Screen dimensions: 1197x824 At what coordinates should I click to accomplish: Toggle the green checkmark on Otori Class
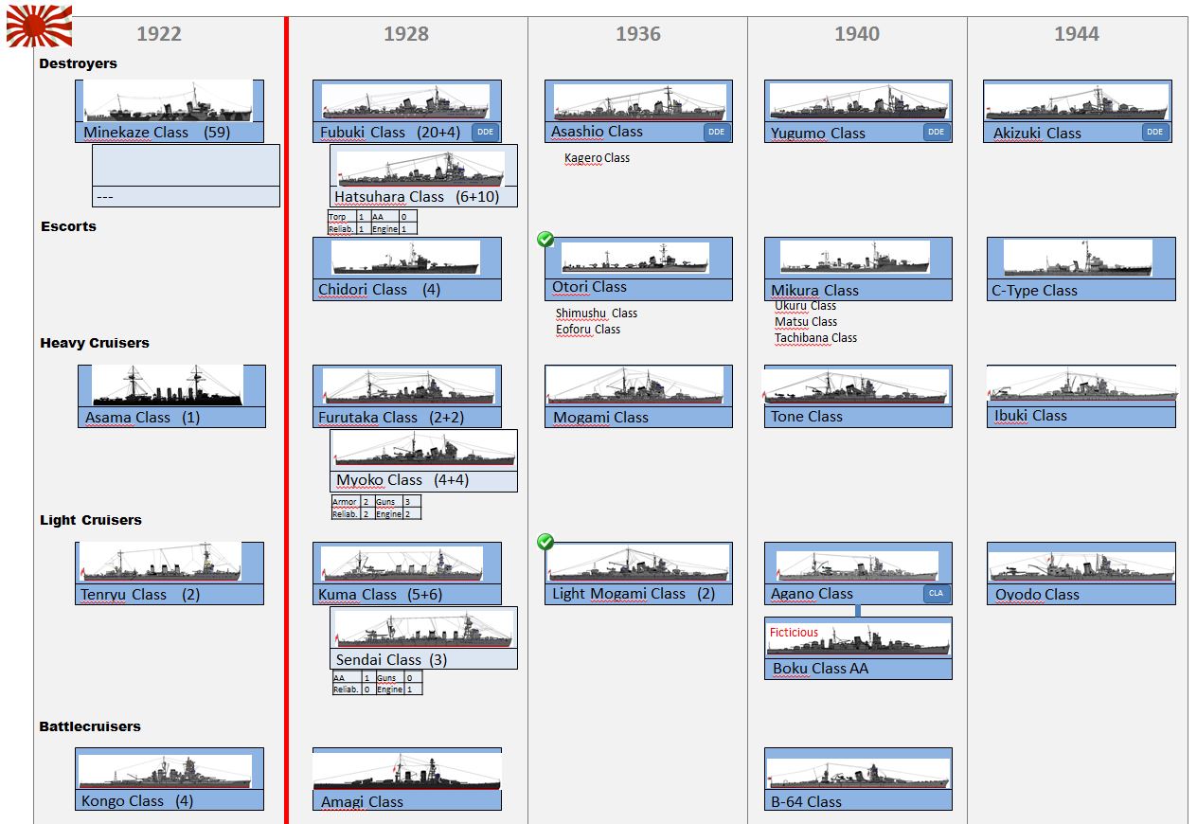(x=545, y=240)
